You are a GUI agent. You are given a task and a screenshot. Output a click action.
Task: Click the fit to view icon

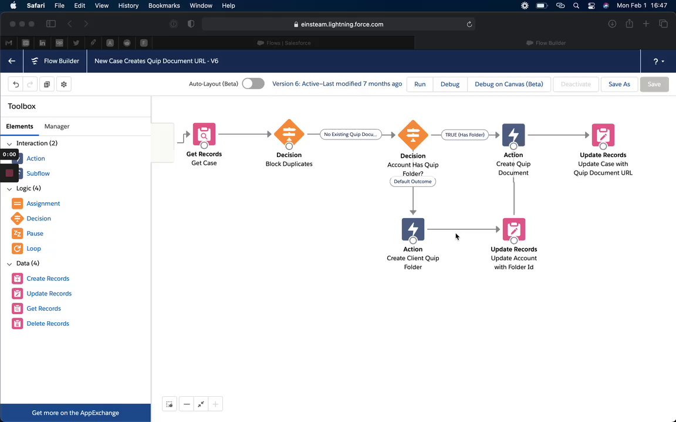pos(201,404)
